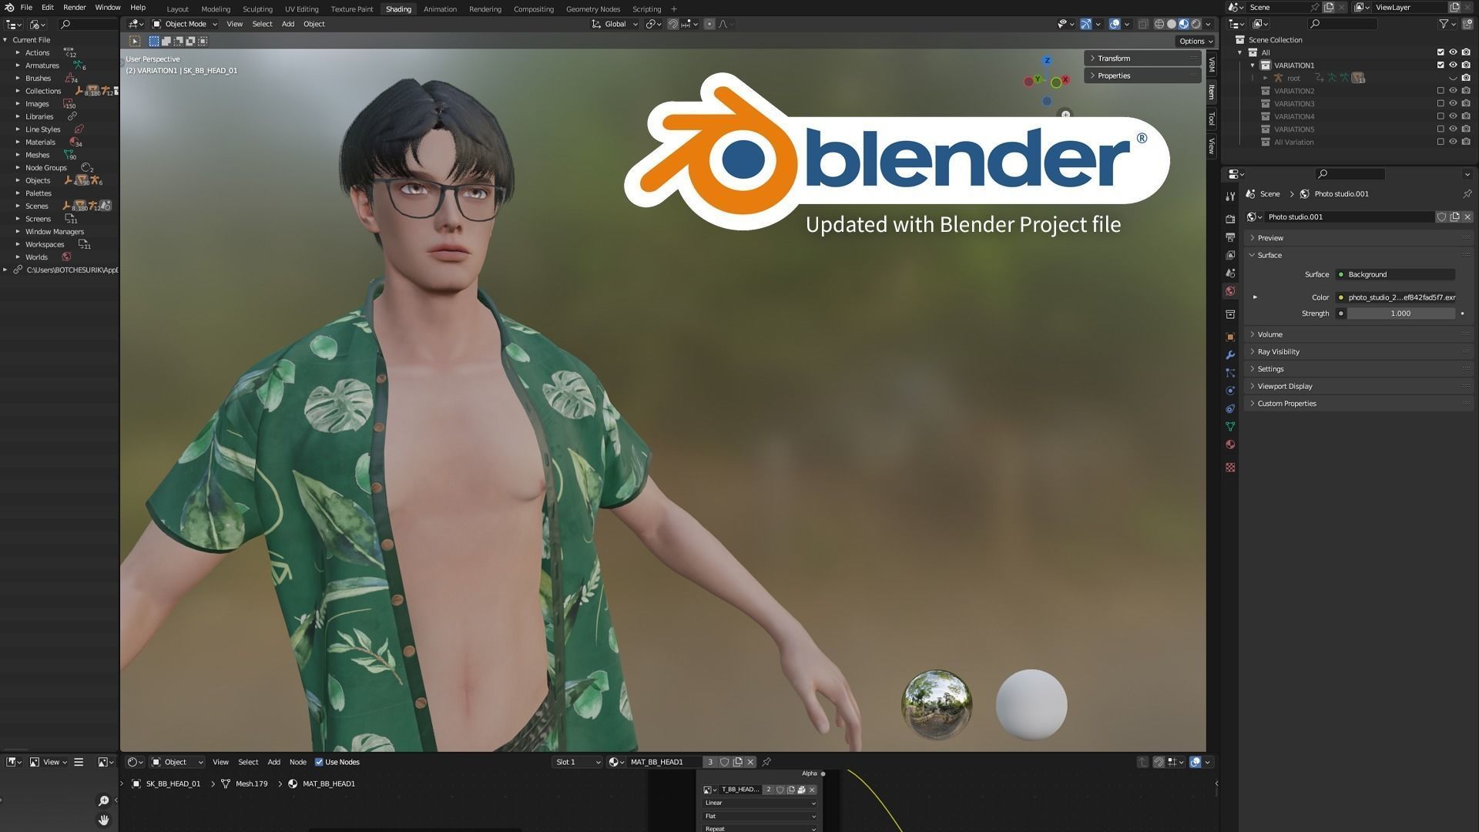Uncheck the VARIATION1 collection checkbox
The width and height of the screenshot is (1479, 832).
(1440, 65)
